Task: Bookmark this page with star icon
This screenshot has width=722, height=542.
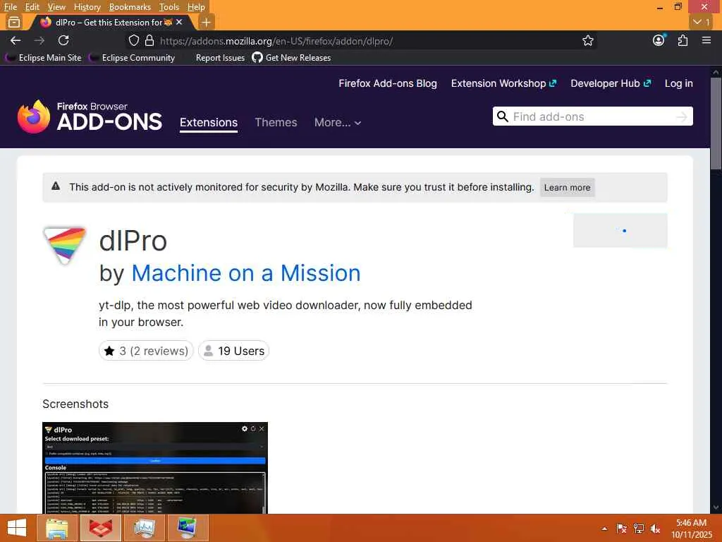Action: click(x=588, y=40)
